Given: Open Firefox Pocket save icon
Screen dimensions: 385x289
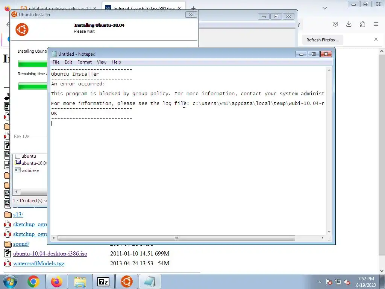Looking at the screenshot, I should tap(335, 24).
